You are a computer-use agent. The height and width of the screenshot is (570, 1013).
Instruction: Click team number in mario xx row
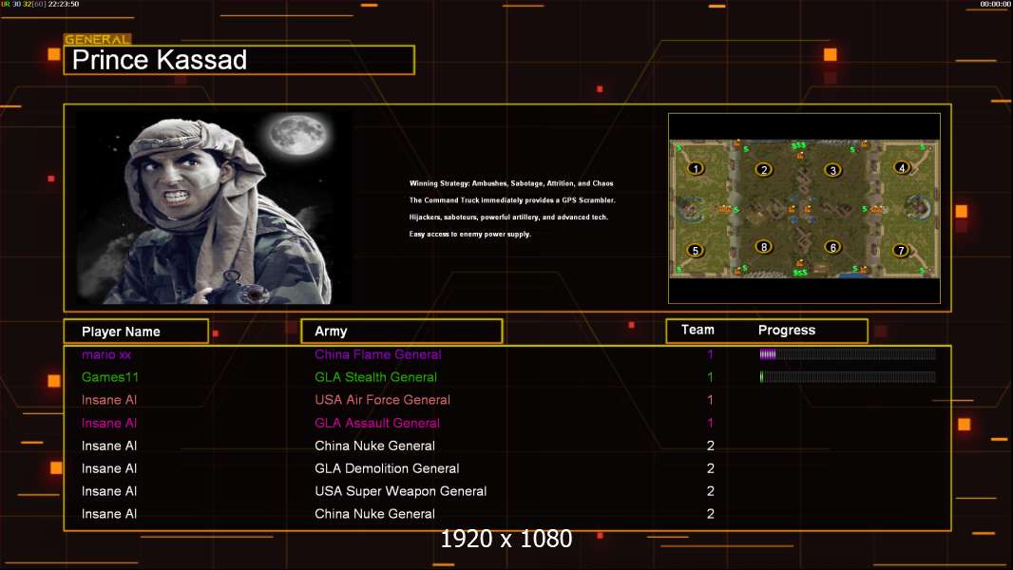(x=710, y=354)
